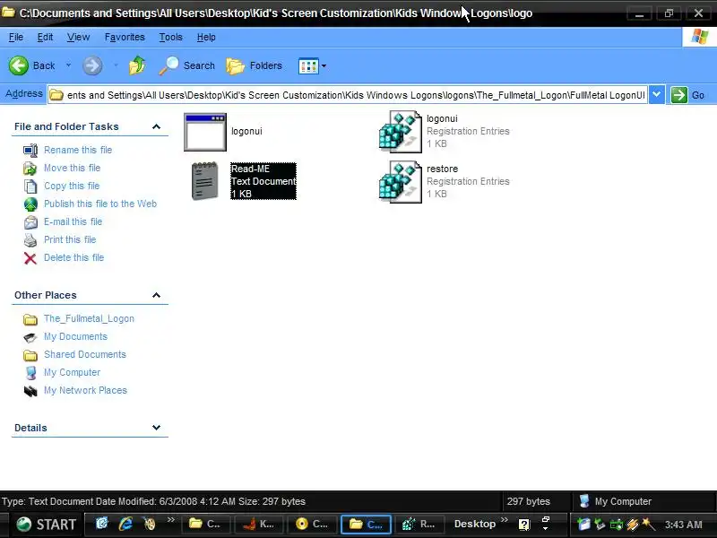Switch to the K... taskbar button

coord(259,525)
